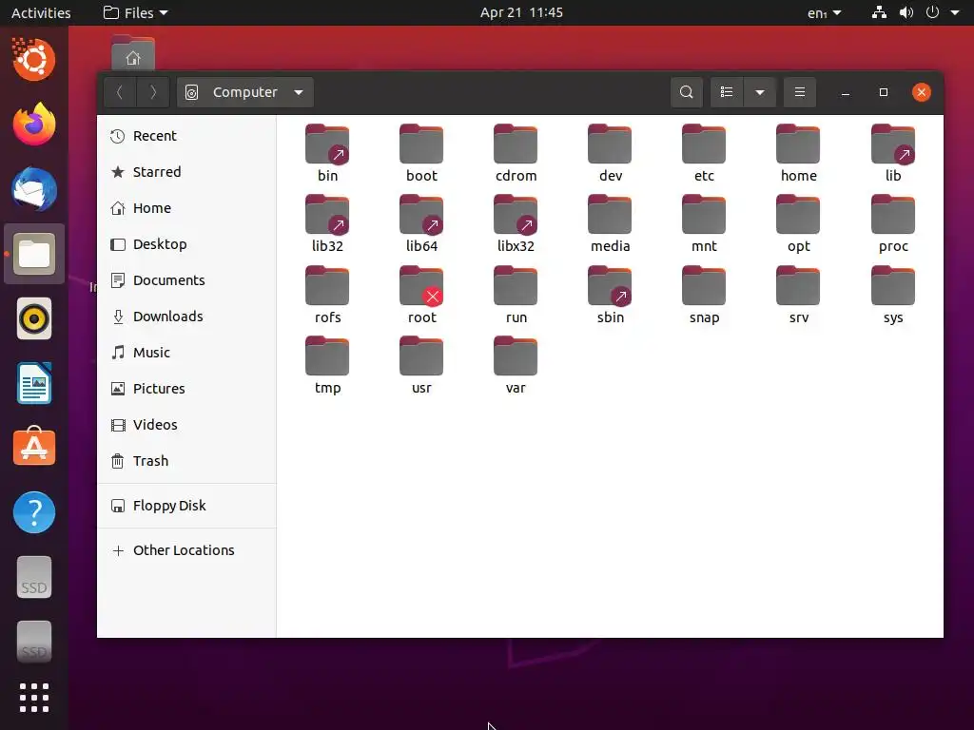Show Applications grid in the dock
Viewport: 974px width, 730px height.
[34, 698]
